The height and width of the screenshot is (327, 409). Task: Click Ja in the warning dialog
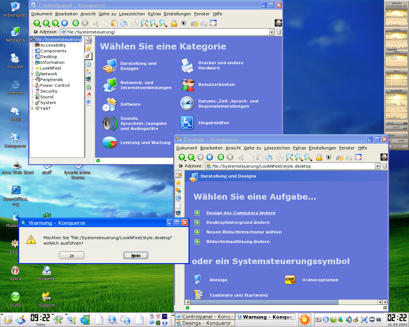click(72, 255)
